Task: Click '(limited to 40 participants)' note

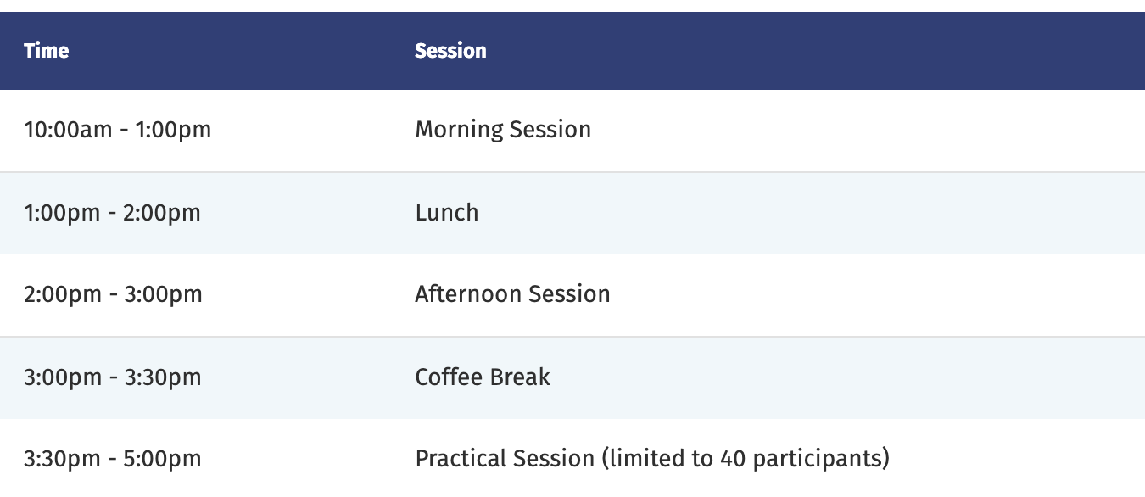Action: 746,459
